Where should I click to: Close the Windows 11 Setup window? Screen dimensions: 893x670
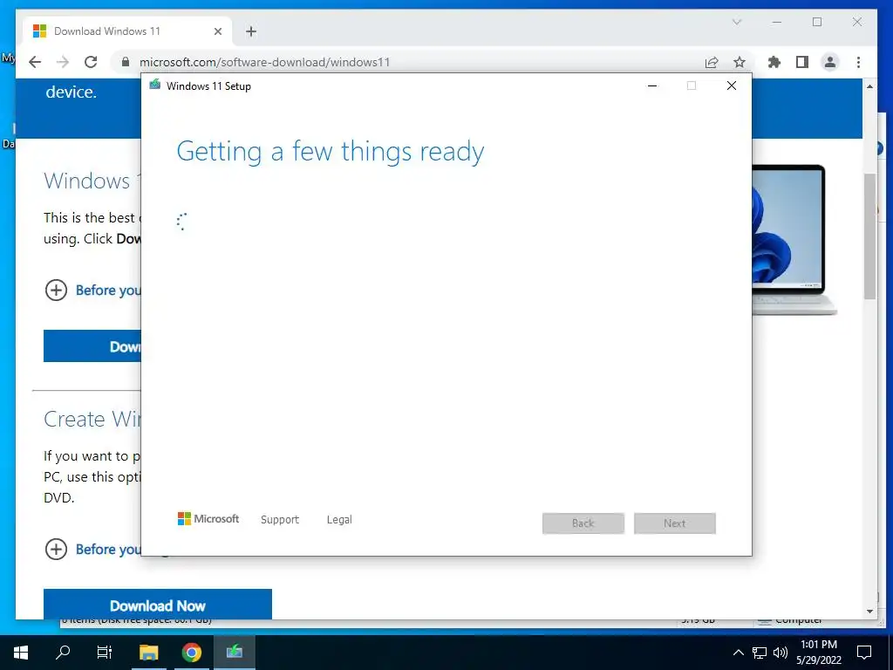tap(732, 85)
